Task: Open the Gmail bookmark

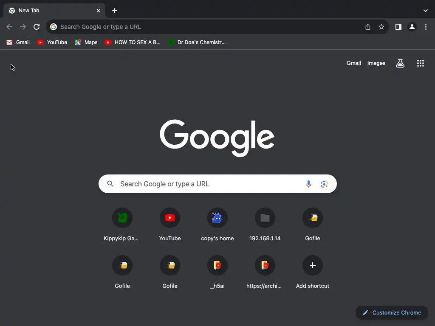Action: 18,42
